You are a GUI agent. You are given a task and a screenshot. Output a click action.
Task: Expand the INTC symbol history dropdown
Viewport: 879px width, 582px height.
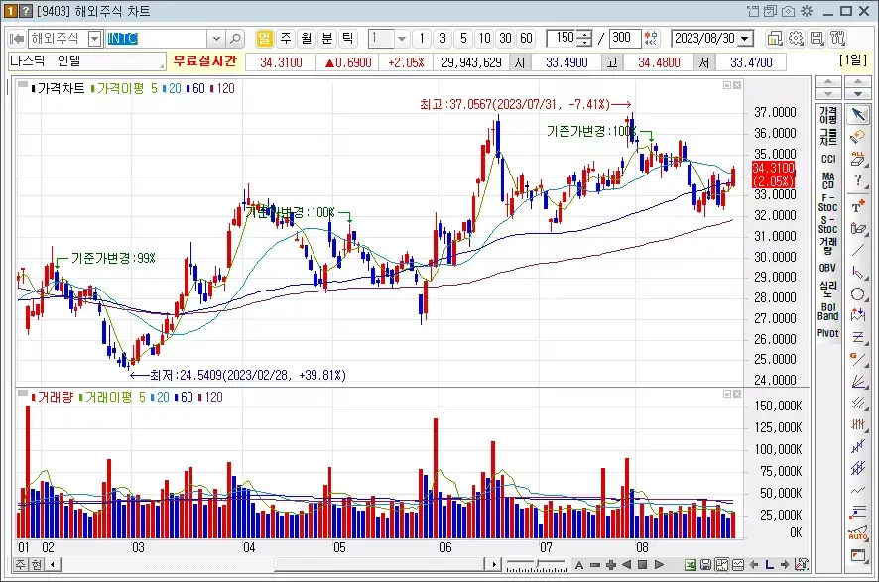point(216,38)
